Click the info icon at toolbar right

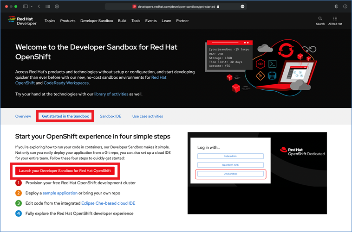(x=345, y=6)
